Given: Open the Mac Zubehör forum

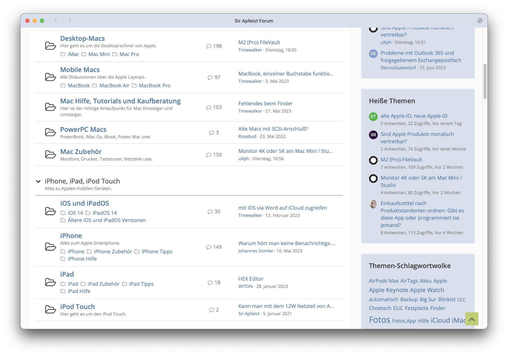Looking at the screenshot, I should coord(81,152).
